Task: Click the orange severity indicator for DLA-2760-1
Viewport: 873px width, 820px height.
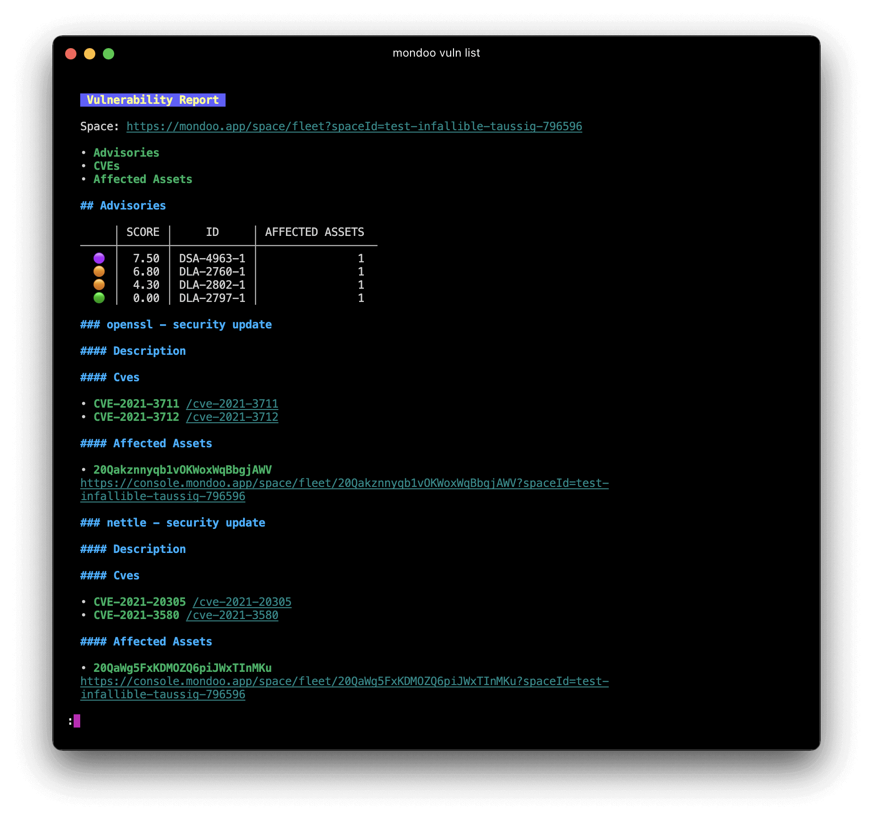Action: pos(100,271)
